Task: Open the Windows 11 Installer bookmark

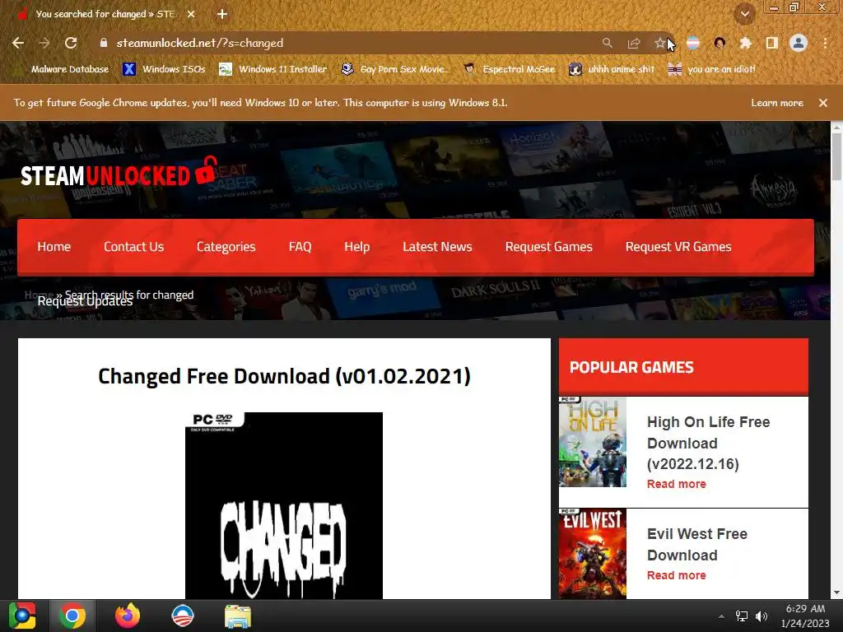Action: [273, 69]
